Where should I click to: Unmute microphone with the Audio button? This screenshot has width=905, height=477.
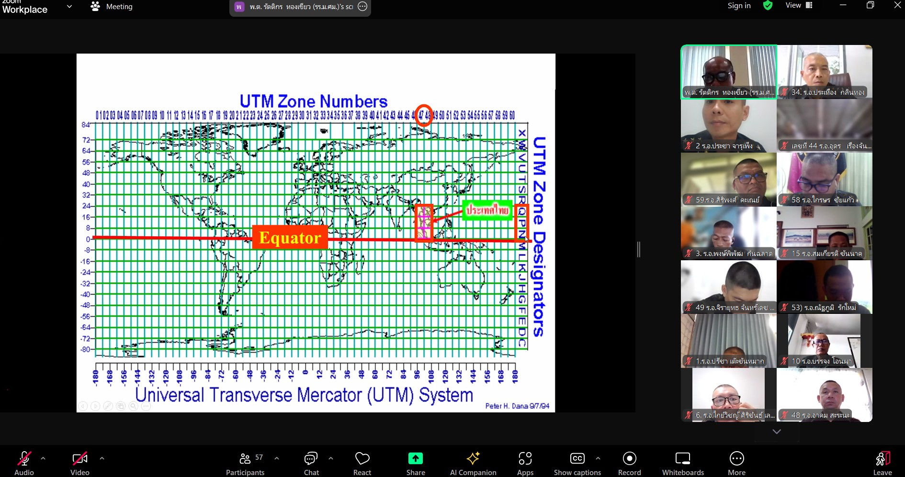point(24,463)
